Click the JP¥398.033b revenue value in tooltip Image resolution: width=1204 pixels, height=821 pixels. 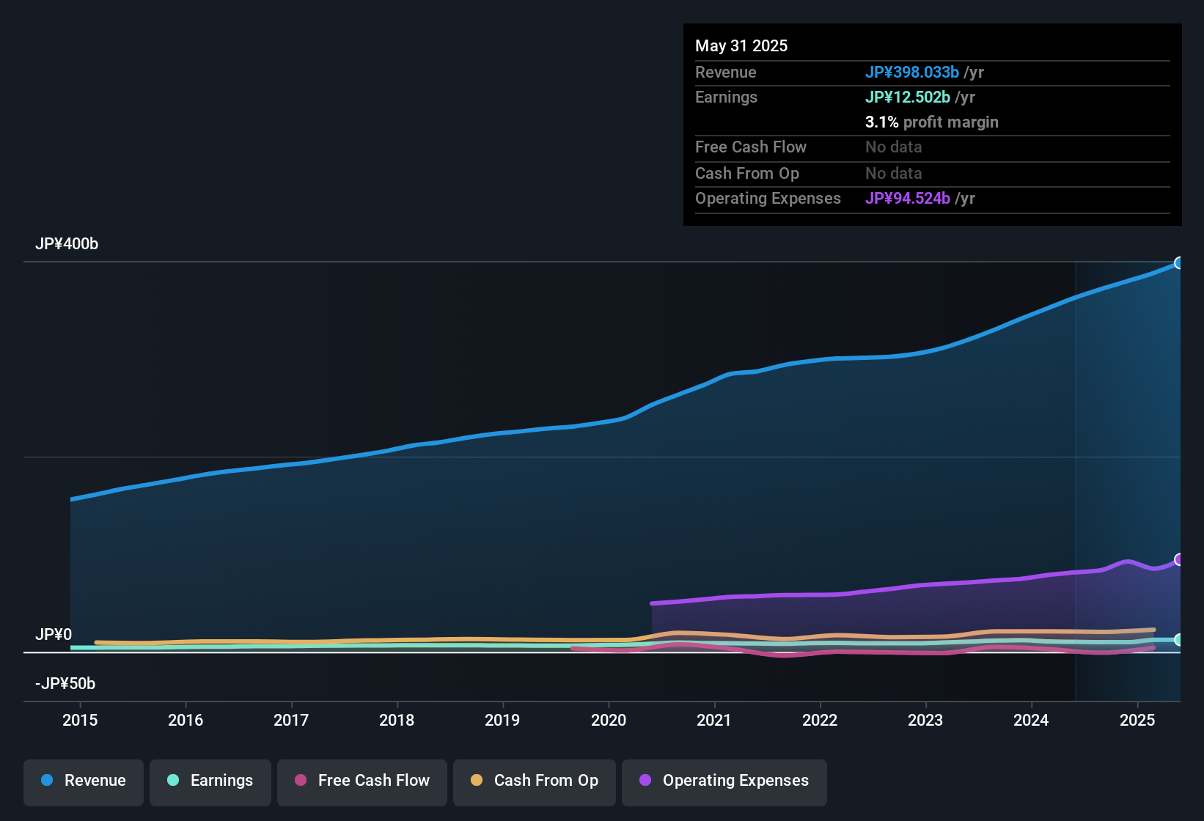coord(912,73)
